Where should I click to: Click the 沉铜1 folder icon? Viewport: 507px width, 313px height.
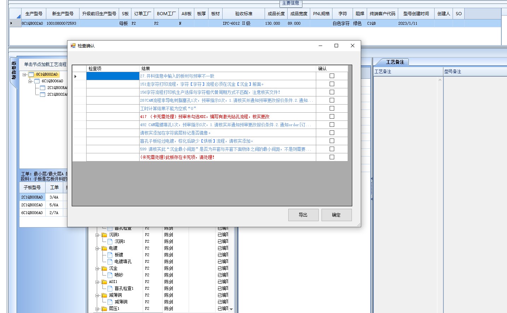point(105,235)
